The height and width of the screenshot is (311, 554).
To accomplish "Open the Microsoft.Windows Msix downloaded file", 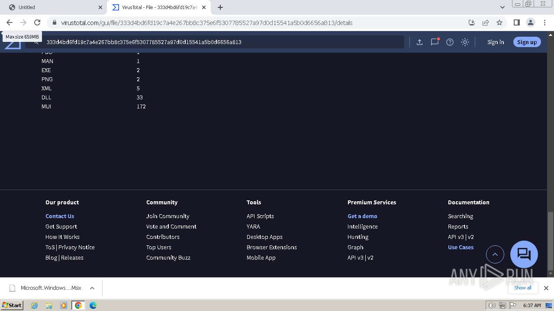I will pos(45,288).
